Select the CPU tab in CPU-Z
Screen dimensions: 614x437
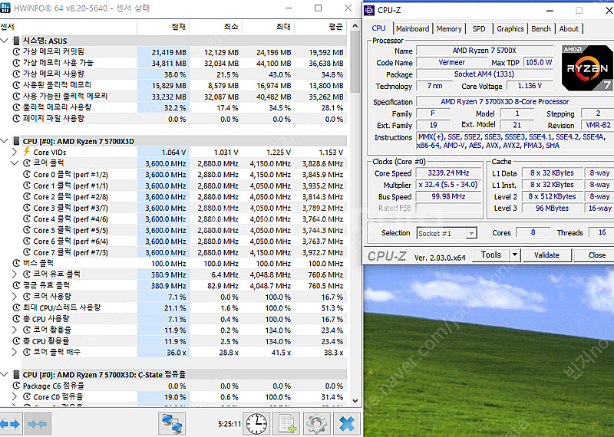click(x=378, y=28)
